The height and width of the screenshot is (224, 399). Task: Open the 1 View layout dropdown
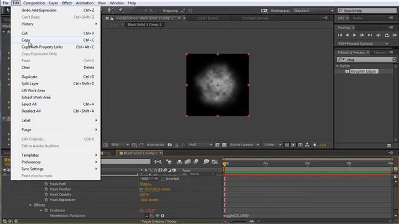pos(272,145)
